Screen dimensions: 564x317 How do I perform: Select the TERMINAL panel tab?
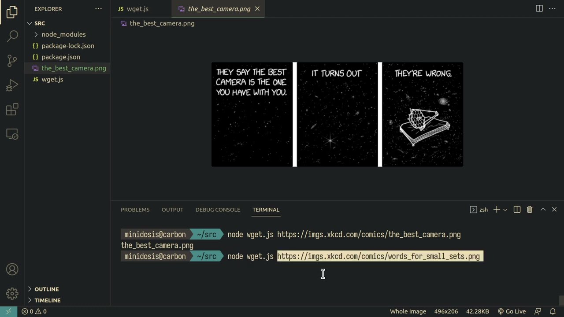[x=266, y=210]
